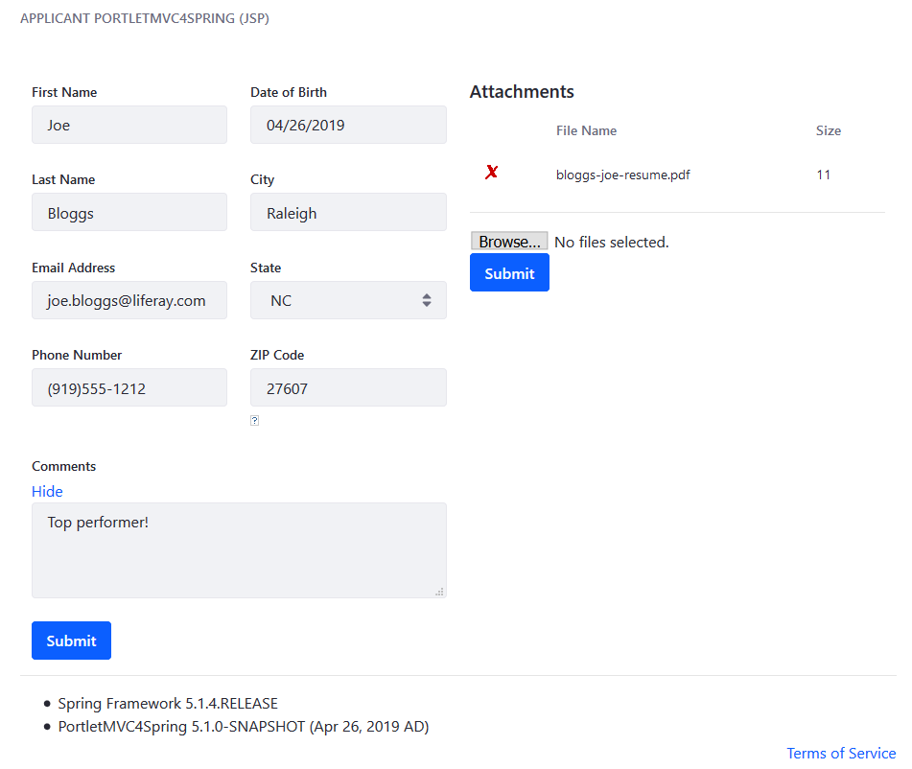Click the Applicant PortletMVC4Spring (JSP) title

(x=145, y=18)
